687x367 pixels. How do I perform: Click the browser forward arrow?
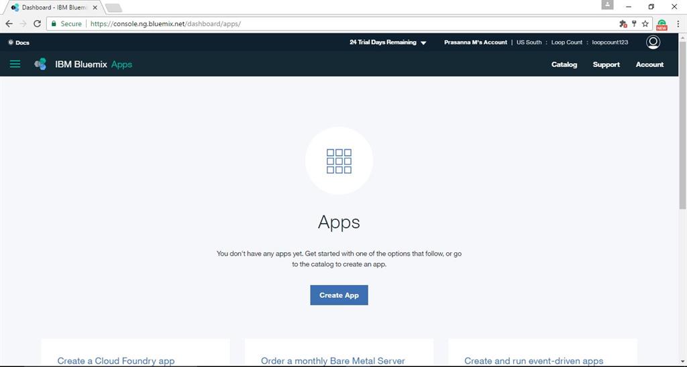[x=23, y=23]
